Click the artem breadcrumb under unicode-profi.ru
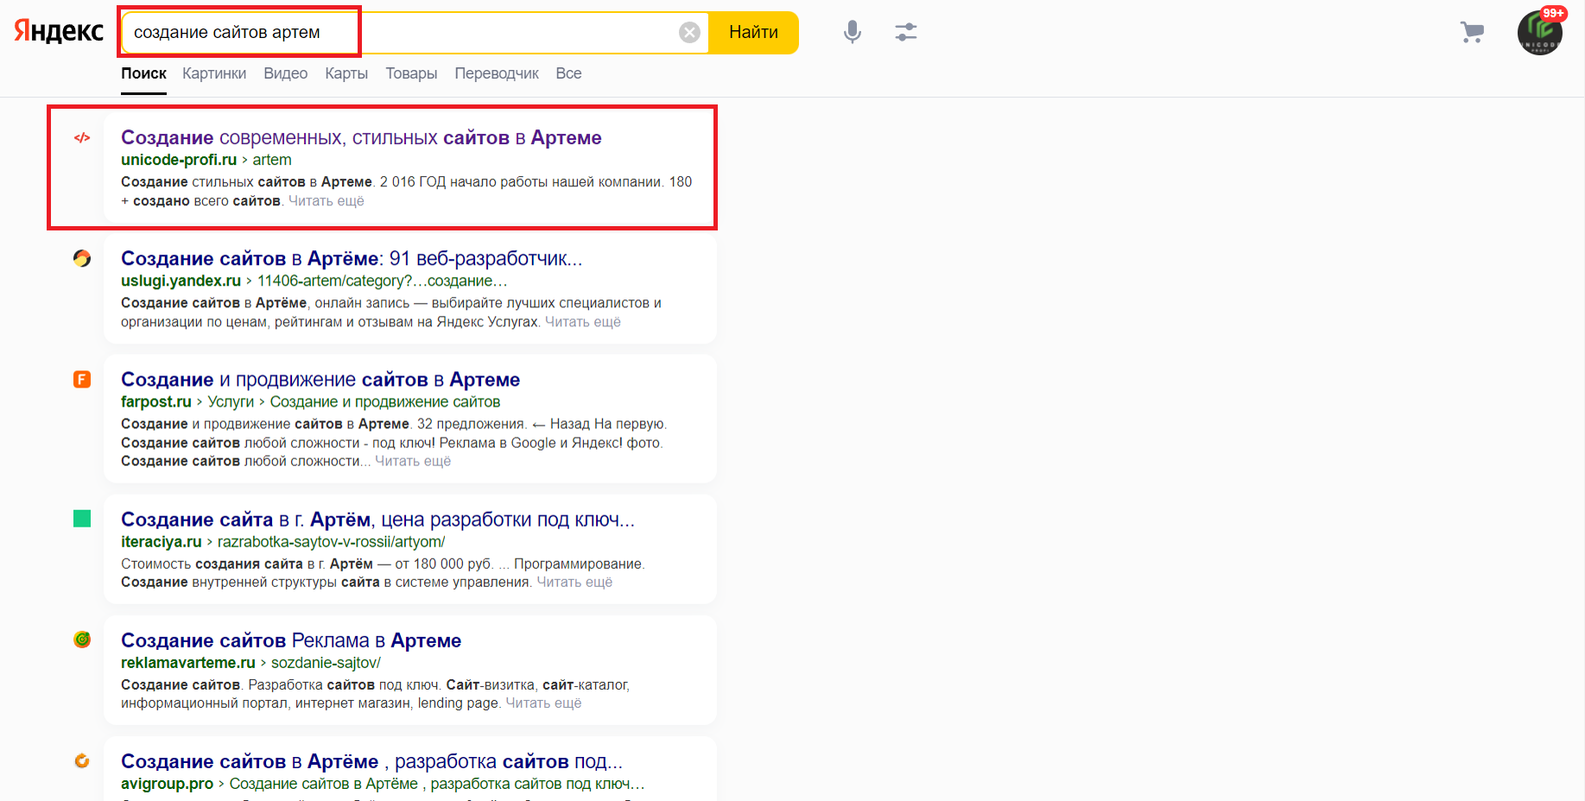This screenshot has height=801, width=1585. click(x=272, y=160)
